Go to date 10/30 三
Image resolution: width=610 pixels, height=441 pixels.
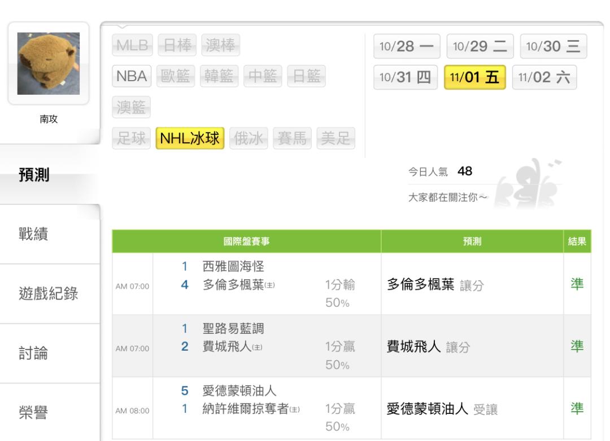[x=553, y=46]
